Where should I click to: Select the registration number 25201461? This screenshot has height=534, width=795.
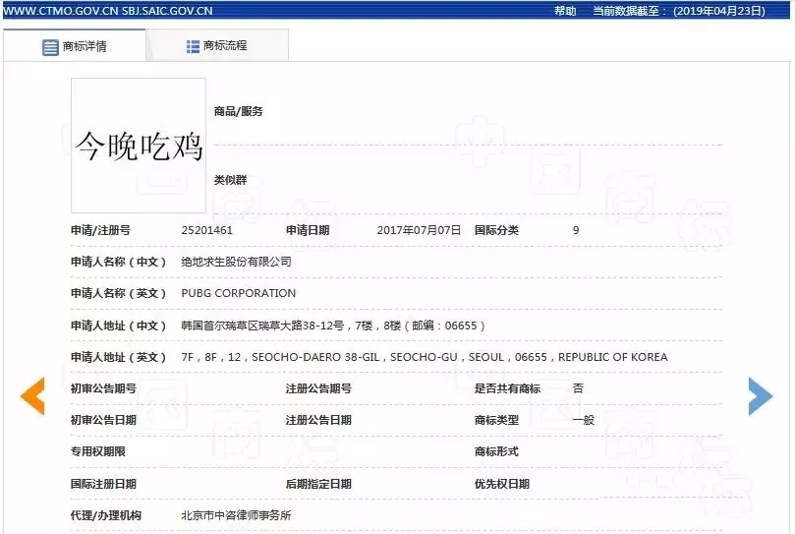coord(207,230)
